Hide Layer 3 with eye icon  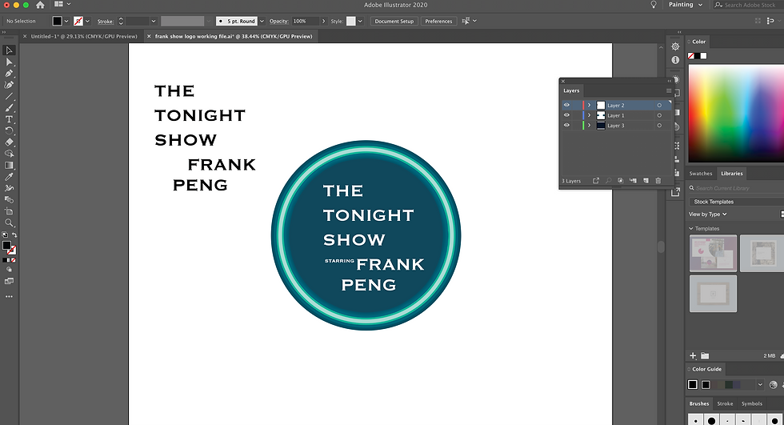(566, 125)
